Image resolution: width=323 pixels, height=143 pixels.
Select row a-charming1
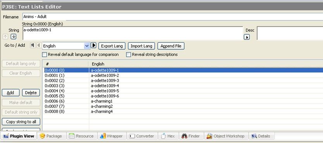pyautogui.click(x=183, y=101)
